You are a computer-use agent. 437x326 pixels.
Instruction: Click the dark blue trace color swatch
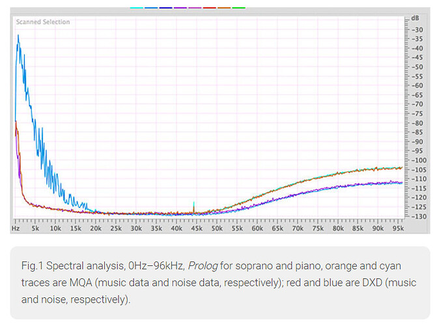165,8
